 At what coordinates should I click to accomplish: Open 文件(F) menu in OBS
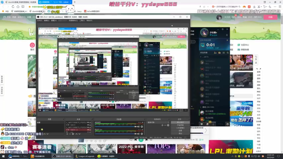click(39, 20)
